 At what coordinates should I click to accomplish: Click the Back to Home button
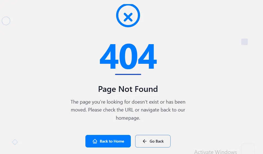[108, 141]
